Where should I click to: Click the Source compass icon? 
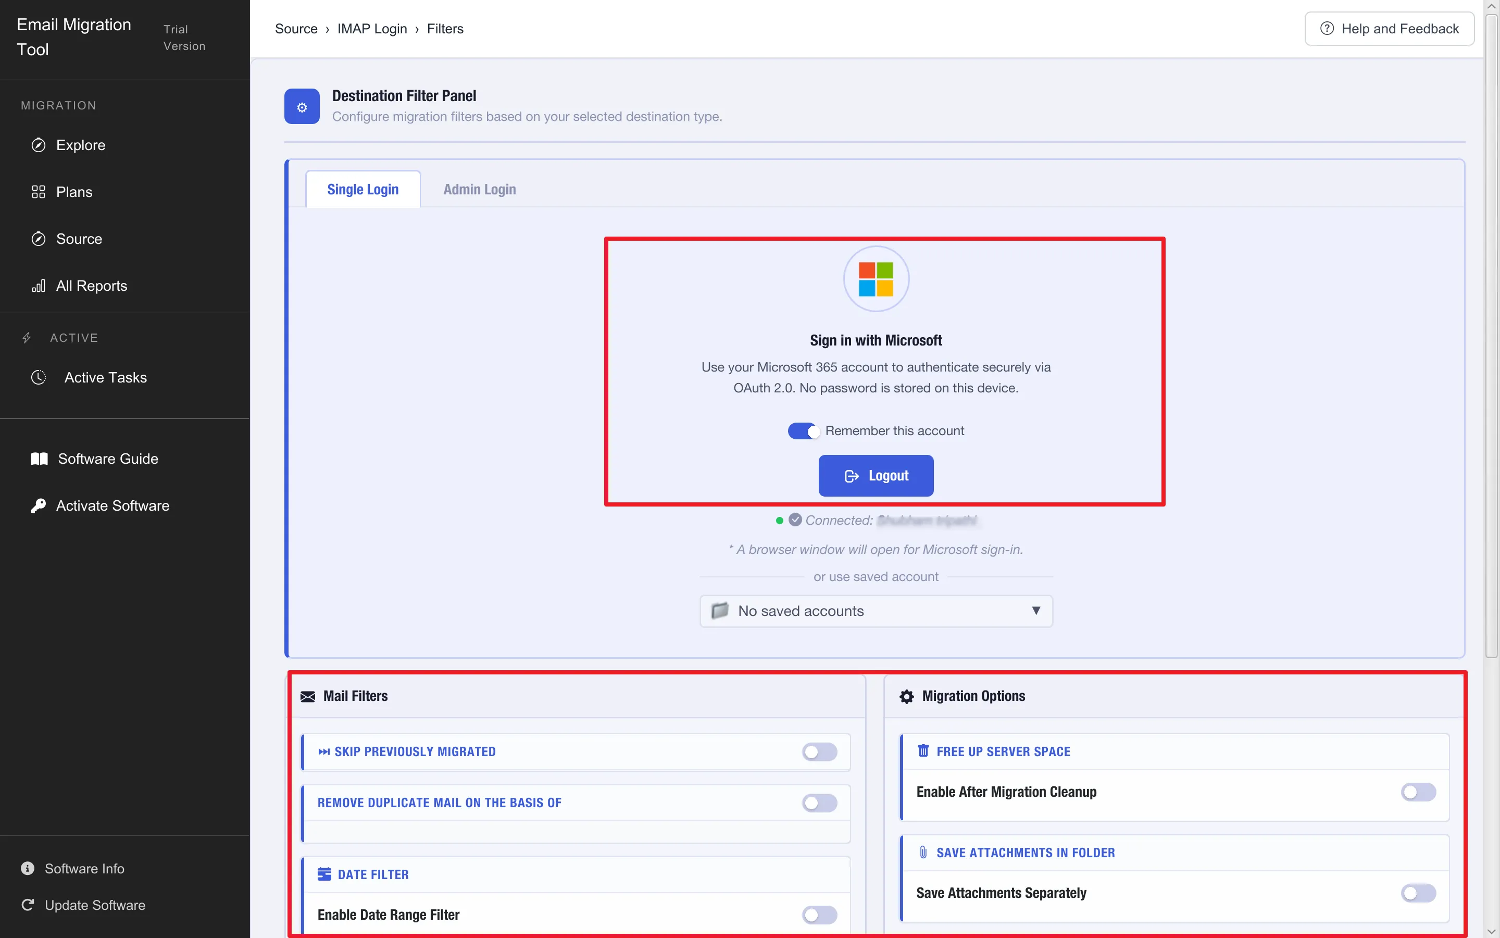[x=39, y=239]
